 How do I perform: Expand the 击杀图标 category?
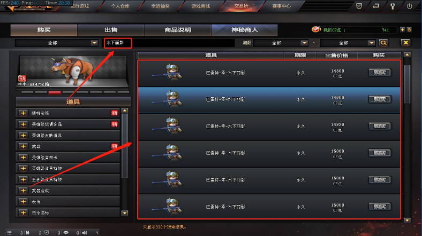23,213
